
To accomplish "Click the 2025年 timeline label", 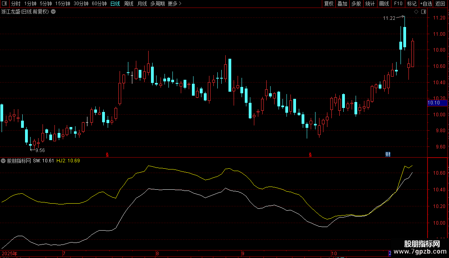I will tap(9, 253).
